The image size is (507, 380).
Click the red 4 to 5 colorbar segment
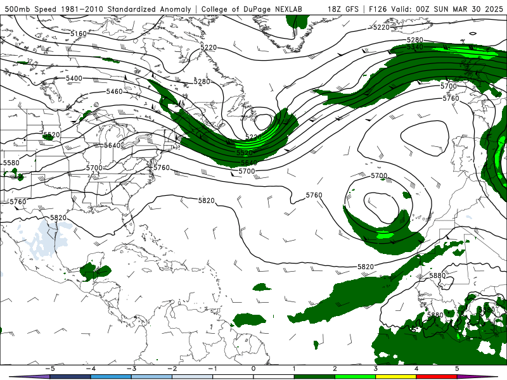(x=437, y=377)
